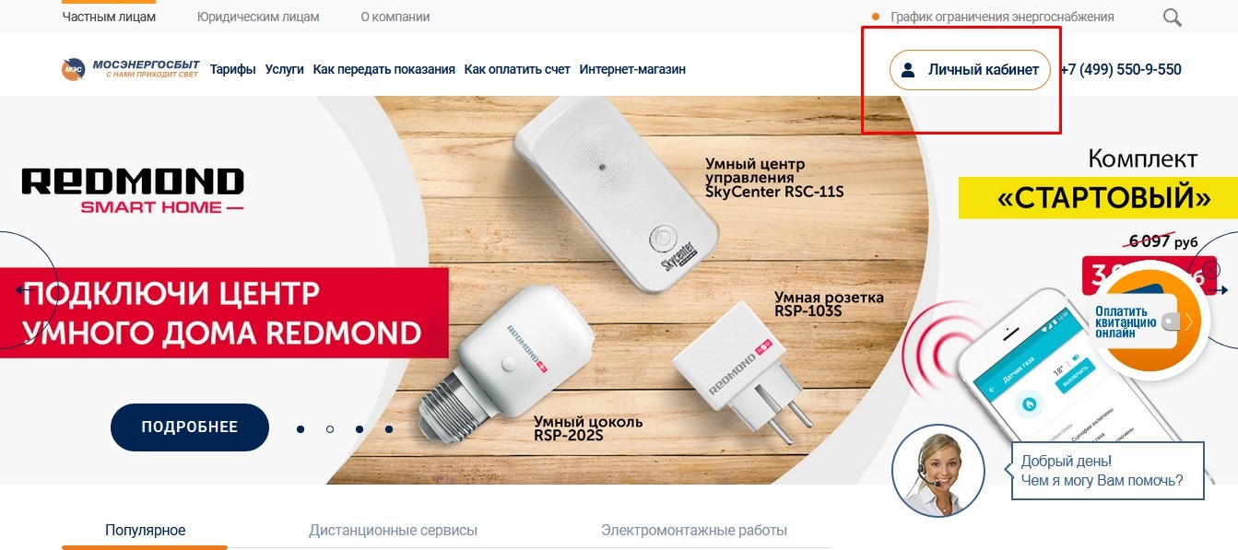1238x550 pixels.
Task: Open chat via the operator avatar
Action: (x=932, y=471)
